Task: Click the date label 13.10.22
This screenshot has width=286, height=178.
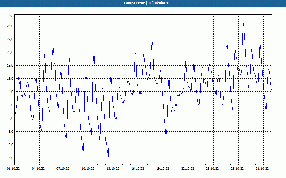Action: click(x=113, y=168)
